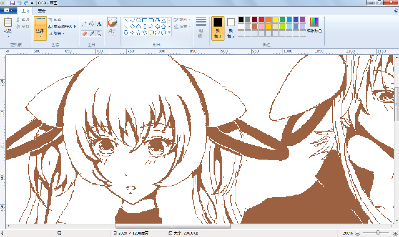Screen dimensions: 399x237
Task: Click the horizontal scrollbar thumb
Action: [173, 226]
